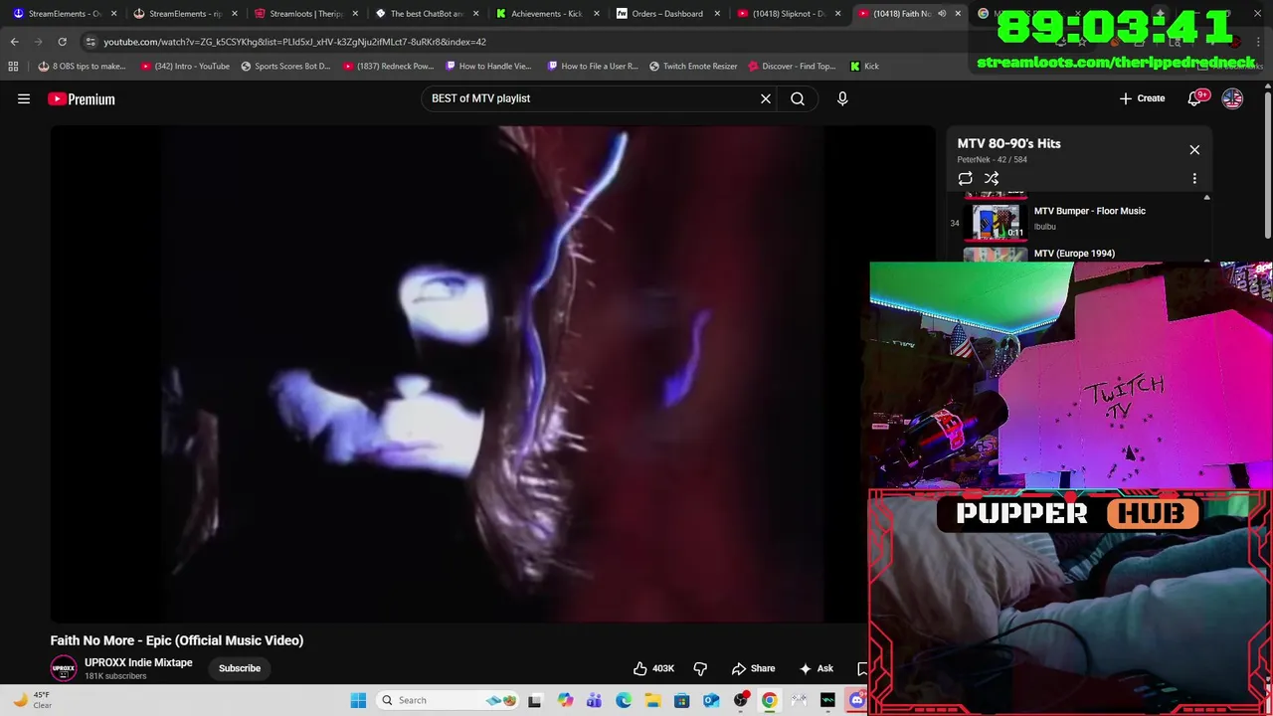The image size is (1273, 716).
Task: Open weather widget showing 45°F Clear
Action: (x=32, y=700)
